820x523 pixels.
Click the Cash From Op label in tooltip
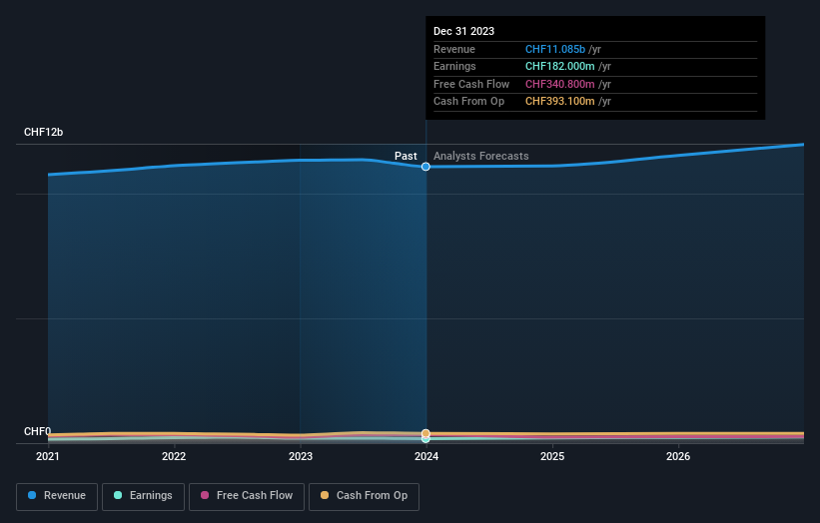coord(468,102)
